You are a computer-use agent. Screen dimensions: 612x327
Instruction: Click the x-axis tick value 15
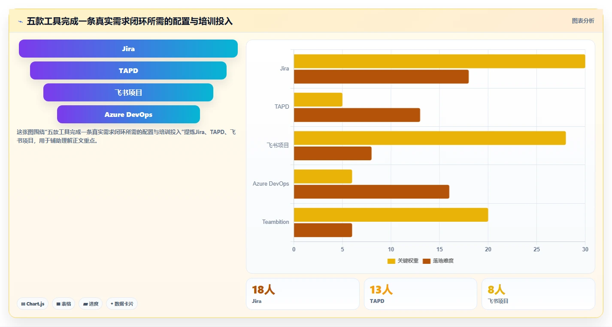[439, 250]
